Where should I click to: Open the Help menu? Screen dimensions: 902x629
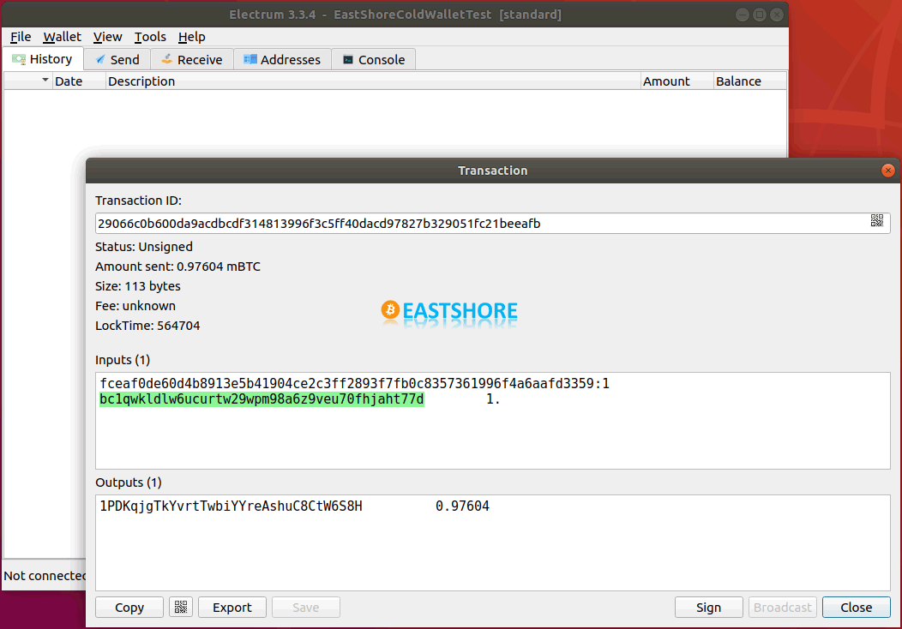[x=191, y=37]
